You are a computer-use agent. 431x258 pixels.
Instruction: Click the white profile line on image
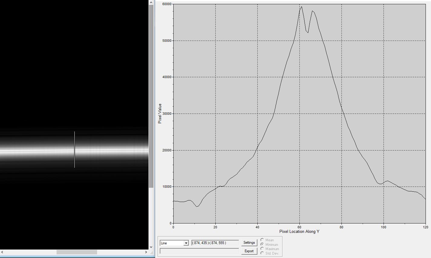pyautogui.click(x=74, y=150)
